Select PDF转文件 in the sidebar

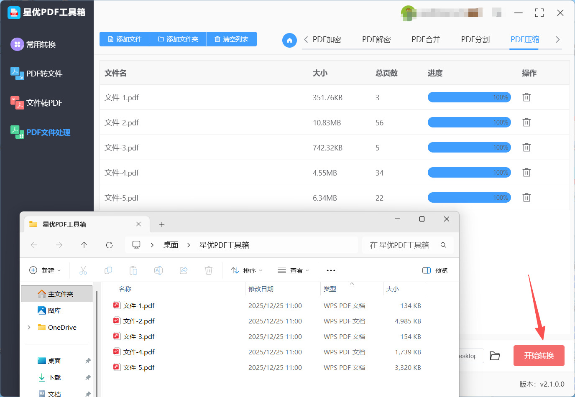pyautogui.click(x=44, y=74)
